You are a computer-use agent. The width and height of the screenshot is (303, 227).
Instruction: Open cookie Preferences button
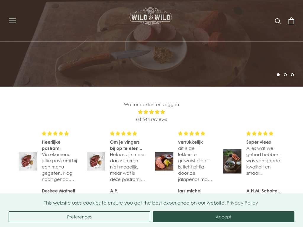coord(79,217)
